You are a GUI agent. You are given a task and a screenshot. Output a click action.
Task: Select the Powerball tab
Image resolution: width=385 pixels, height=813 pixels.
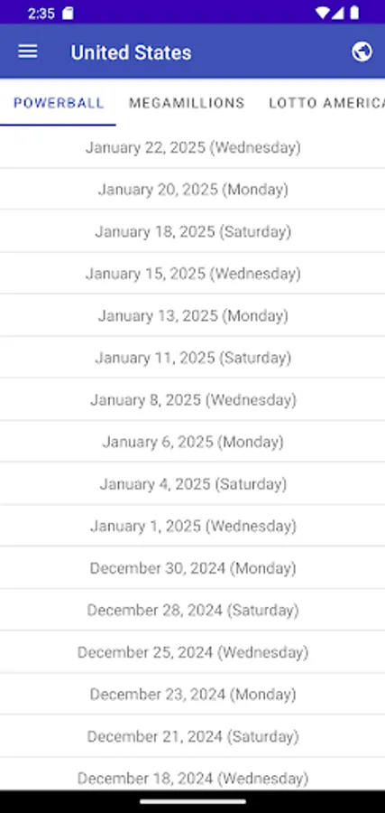click(59, 103)
